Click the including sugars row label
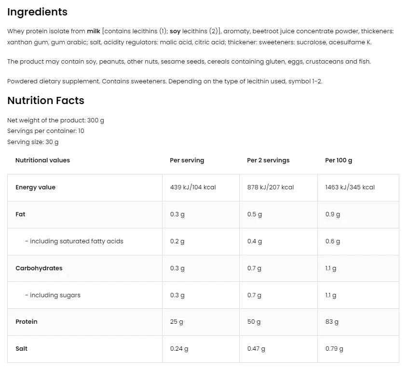The width and height of the screenshot is (408, 370). [53, 295]
